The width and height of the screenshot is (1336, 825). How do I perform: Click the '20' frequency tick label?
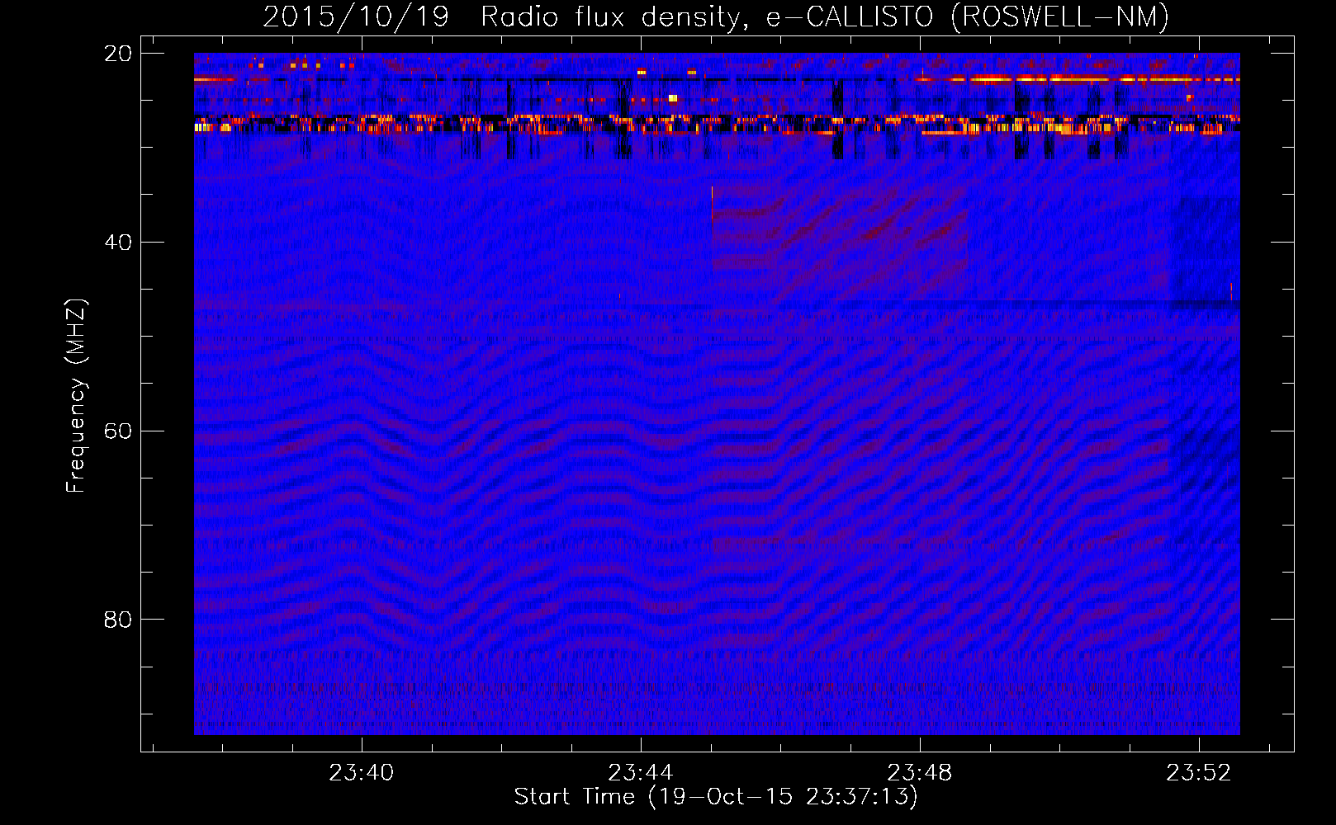(117, 54)
